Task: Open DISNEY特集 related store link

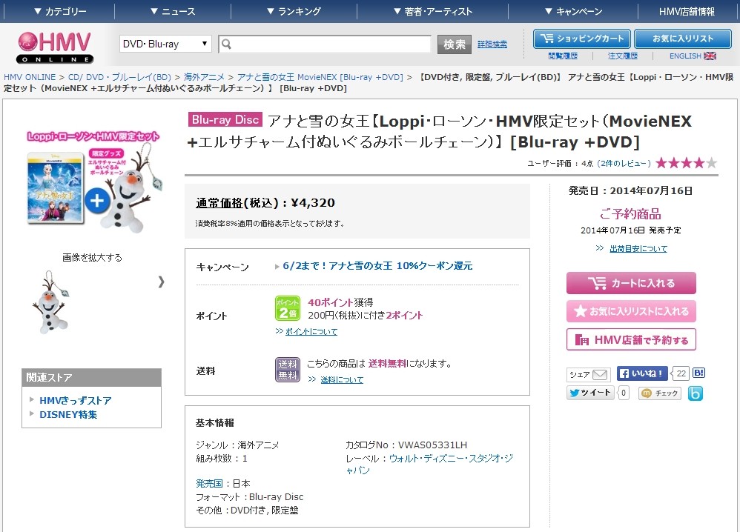Action: pyautogui.click(x=68, y=415)
